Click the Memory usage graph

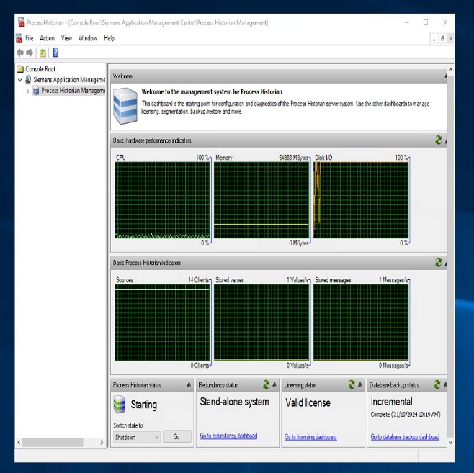(x=261, y=200)
